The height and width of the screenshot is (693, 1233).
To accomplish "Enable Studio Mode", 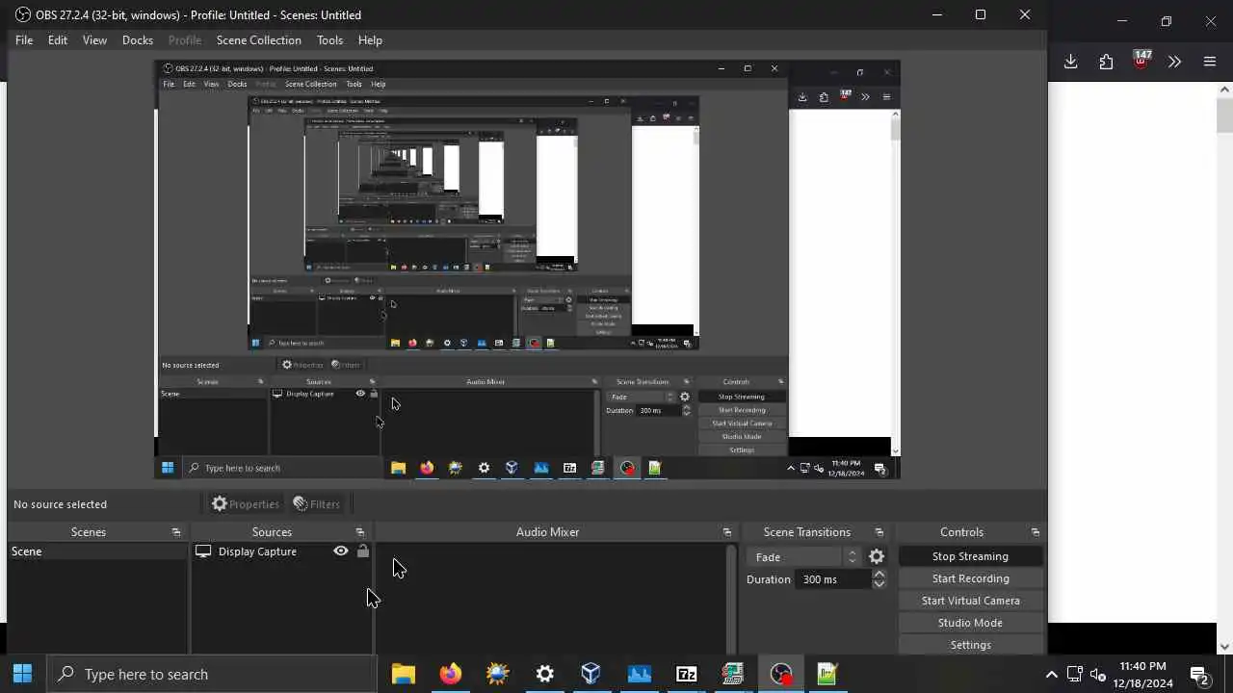I will click(x=970, y=623).
